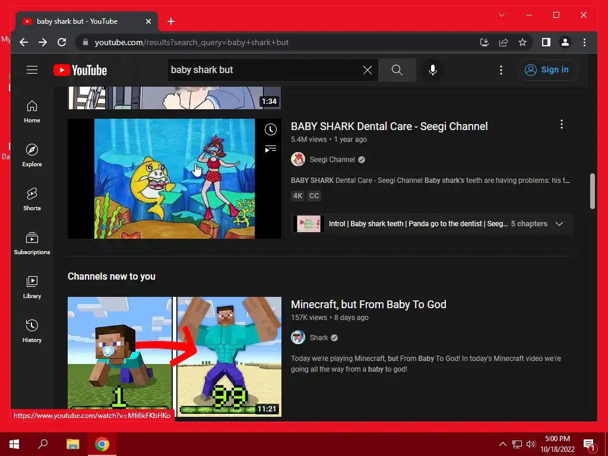This screenshot has height=456, width=608.
Task: Open Chrome tab search dropdown chevron
Action: (x=502, y=15)
